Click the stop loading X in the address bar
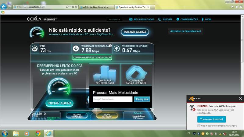The width and height of the screenshot is (244, 137). pos(76,7)
